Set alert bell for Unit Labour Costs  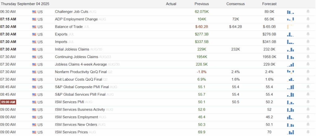[308, 79]
